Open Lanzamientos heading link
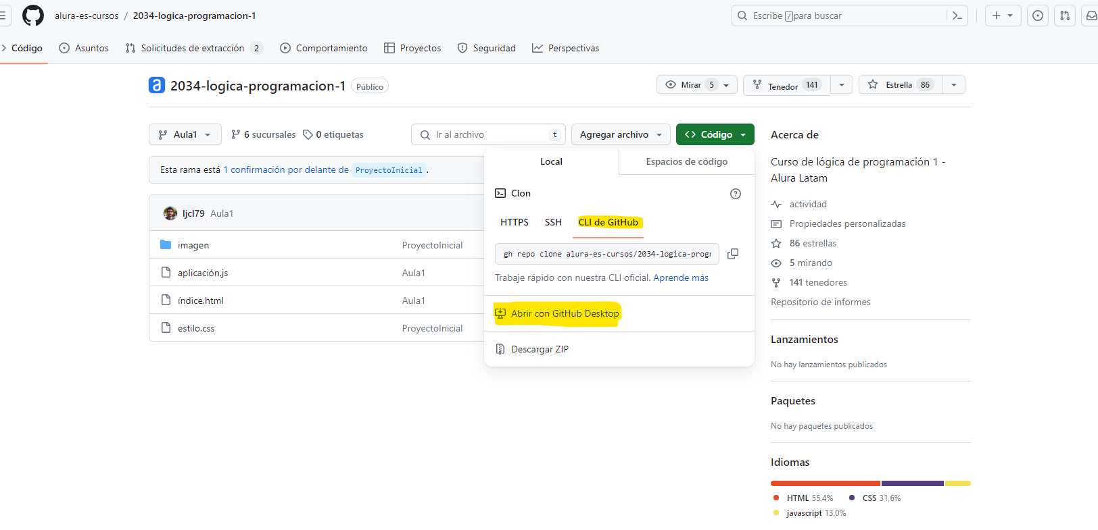 point(805,339)
